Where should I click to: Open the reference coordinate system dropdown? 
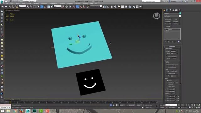(57, 6)
